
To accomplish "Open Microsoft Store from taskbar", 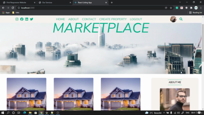I will 35,113.
